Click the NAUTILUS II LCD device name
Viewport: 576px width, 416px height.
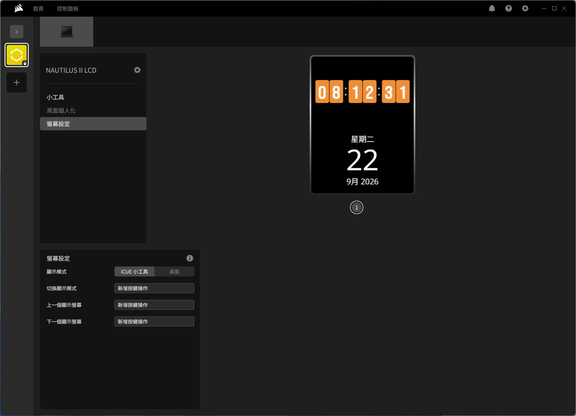coord(71,70)
